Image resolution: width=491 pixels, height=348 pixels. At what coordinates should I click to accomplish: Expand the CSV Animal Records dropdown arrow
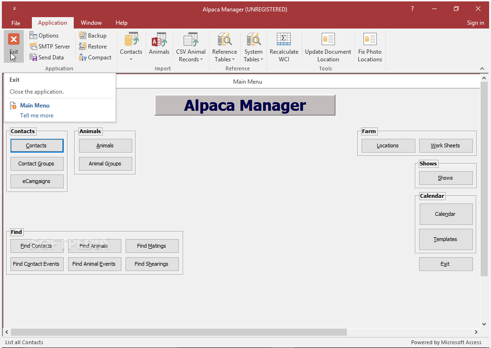tap(201, 59)
